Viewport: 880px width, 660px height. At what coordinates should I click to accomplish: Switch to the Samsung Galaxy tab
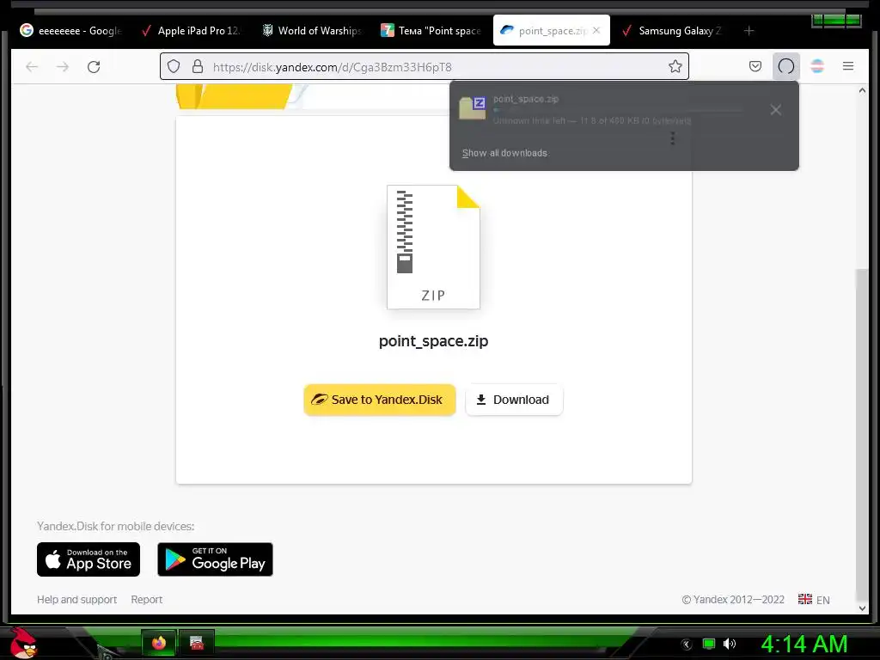(x=672, y=31)
